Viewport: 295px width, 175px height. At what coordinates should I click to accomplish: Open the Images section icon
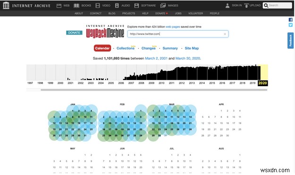[163, 6]
